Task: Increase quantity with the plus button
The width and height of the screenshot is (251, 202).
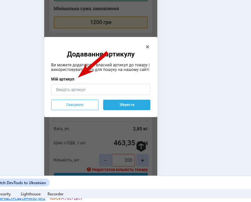Action: tap(142, 160)
